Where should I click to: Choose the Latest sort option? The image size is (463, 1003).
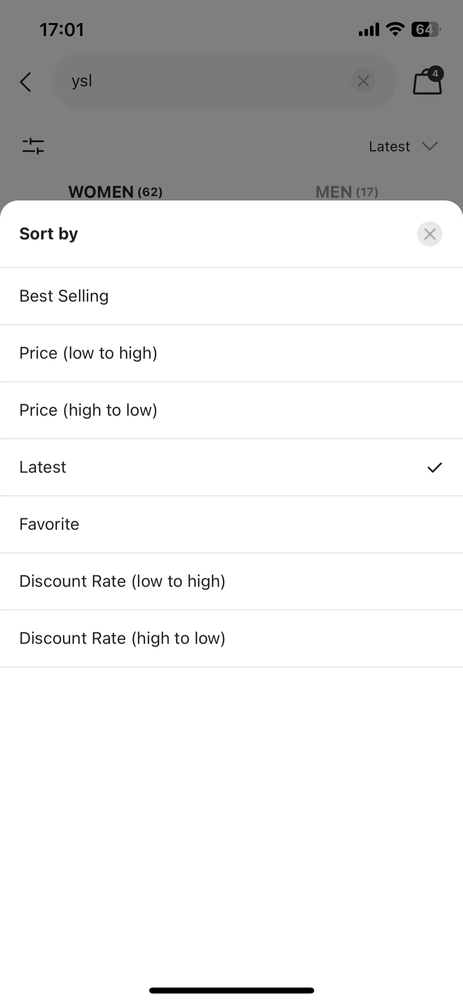click(231, 467)
